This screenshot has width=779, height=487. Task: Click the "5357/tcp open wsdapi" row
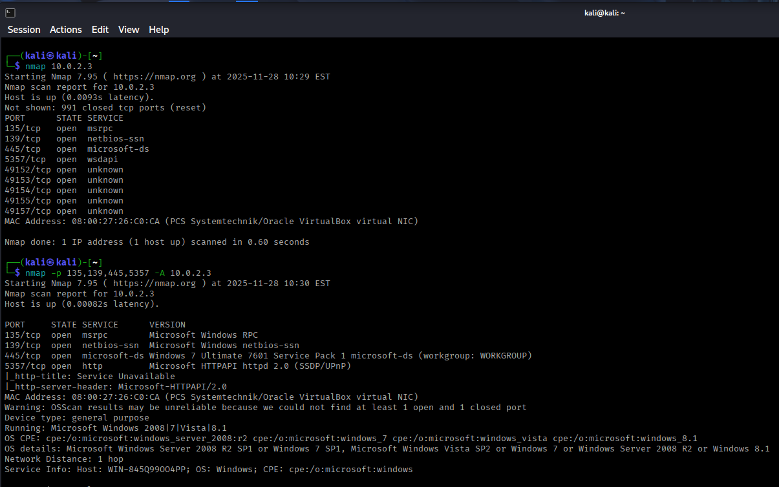61,160
